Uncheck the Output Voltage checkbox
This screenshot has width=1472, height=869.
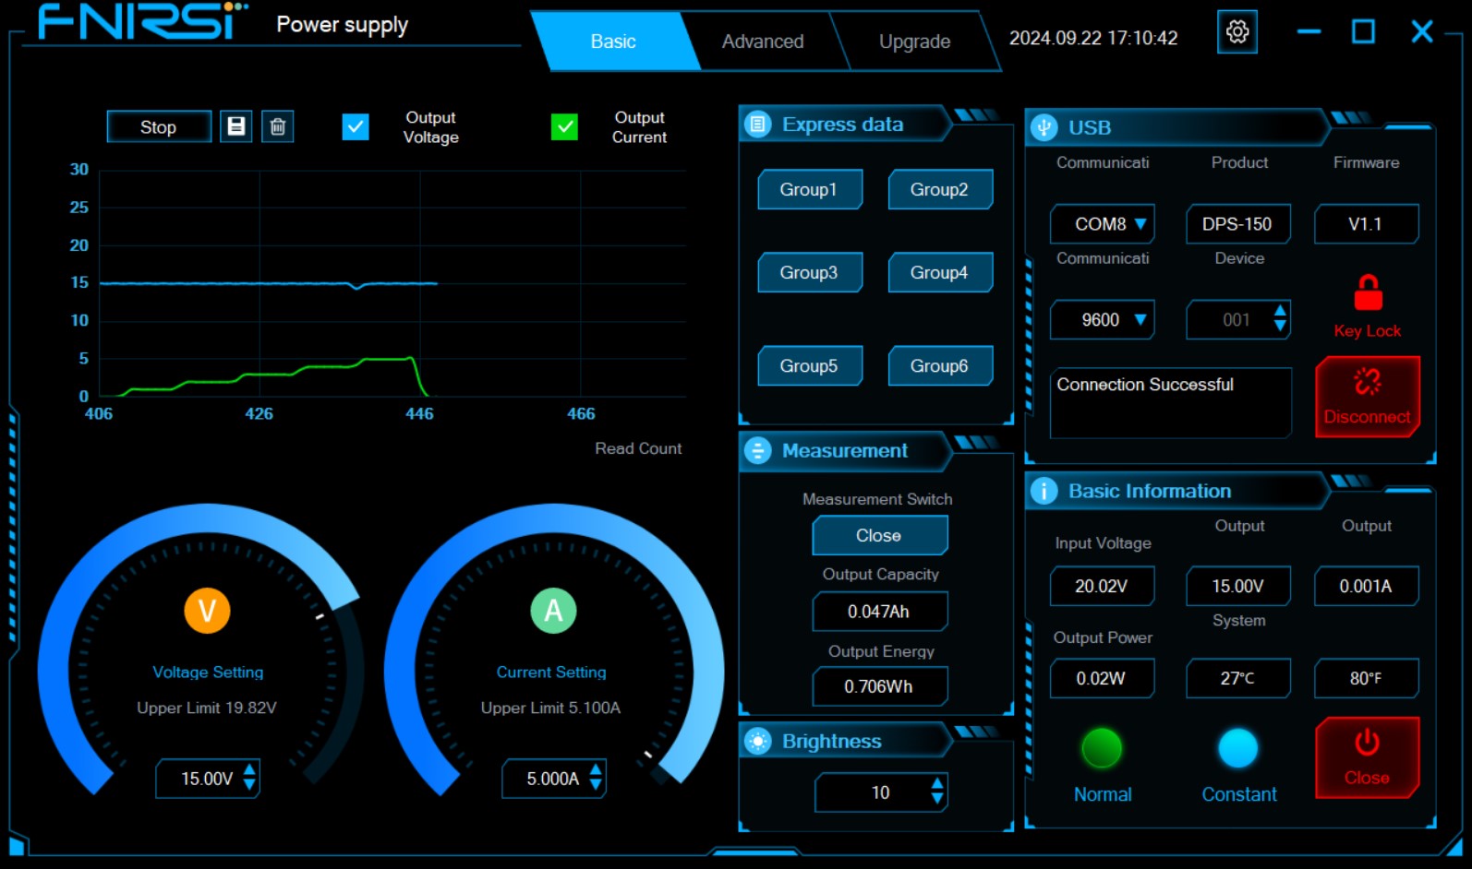(356, 127)
